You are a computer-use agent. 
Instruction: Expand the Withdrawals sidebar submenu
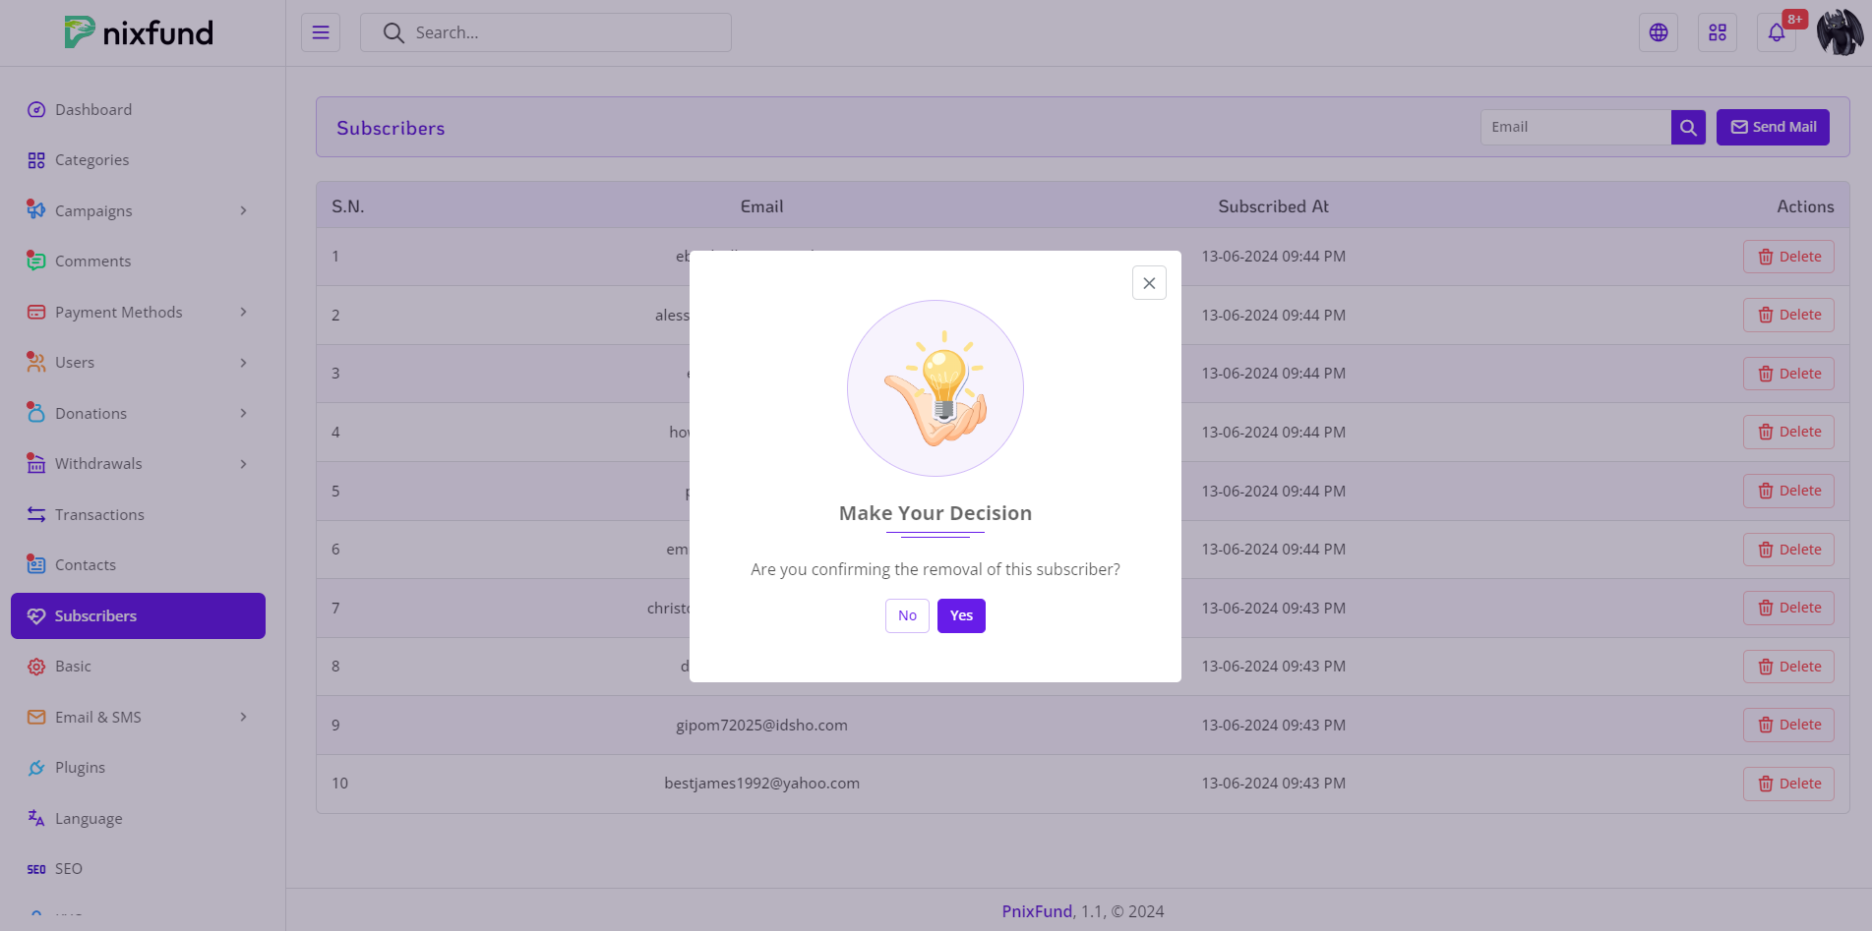(x=138, y=463)
